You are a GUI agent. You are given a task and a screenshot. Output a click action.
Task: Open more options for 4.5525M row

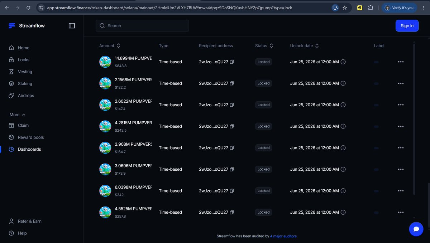[401, 212]
